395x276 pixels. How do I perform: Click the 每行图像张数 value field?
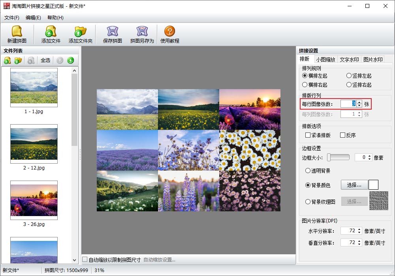[348, 104]
